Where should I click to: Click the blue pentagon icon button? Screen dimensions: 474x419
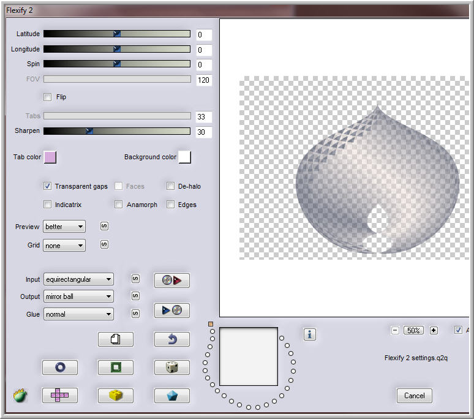click(171, 396)
